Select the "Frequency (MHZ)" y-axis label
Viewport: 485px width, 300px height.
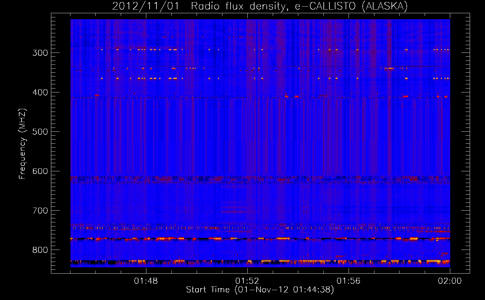click(22, 144)
